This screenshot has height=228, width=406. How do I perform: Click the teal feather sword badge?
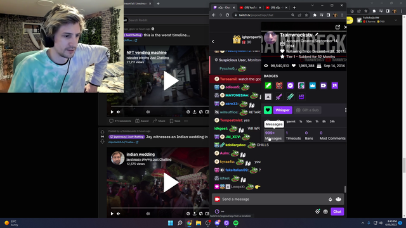[x=291, y=97]
